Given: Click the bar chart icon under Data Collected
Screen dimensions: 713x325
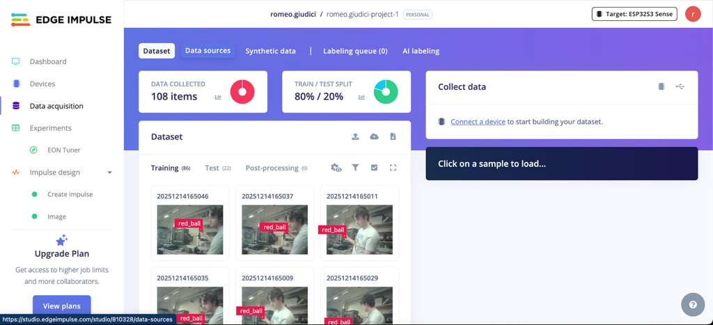Looking at the screenshot, I should (x=218, y=97).
